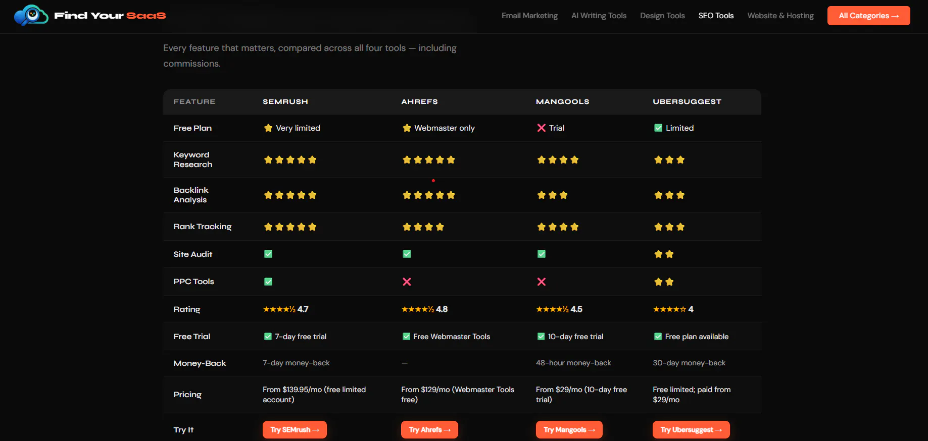Click the check icon beside 7-day free trial
Image resolution: width=928 pixels, height=441 pixels.
(x=268, y=337)
